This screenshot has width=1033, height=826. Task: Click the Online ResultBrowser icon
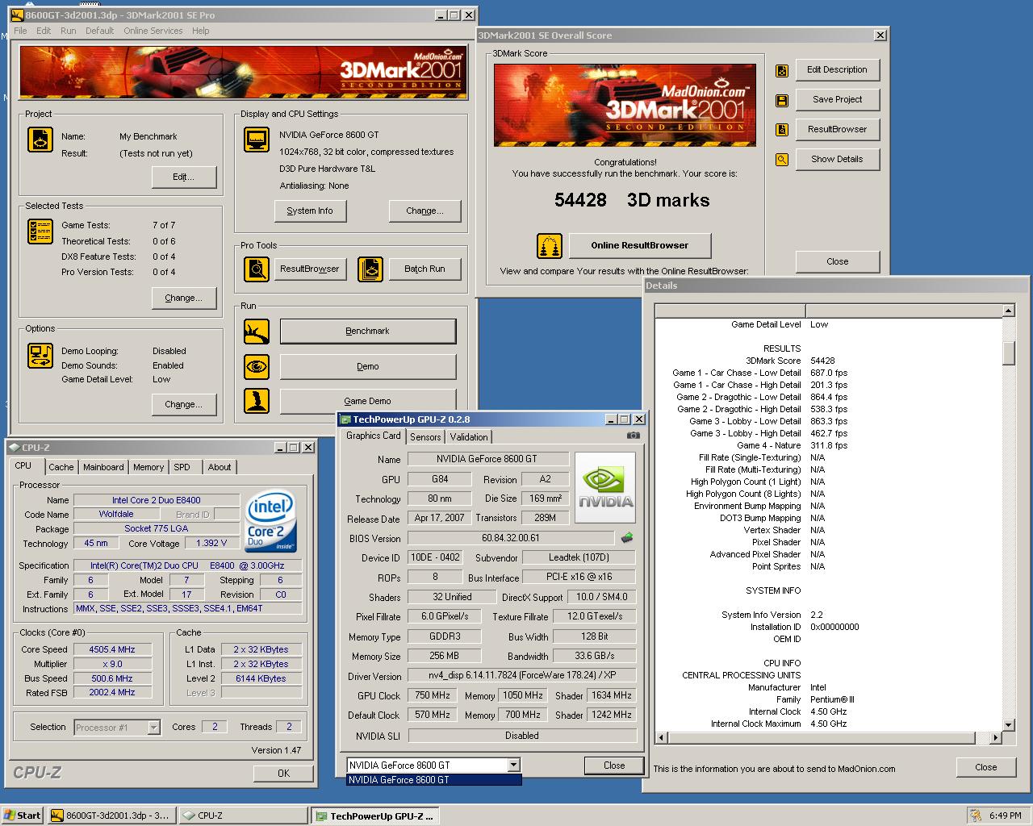click(550, 245)
